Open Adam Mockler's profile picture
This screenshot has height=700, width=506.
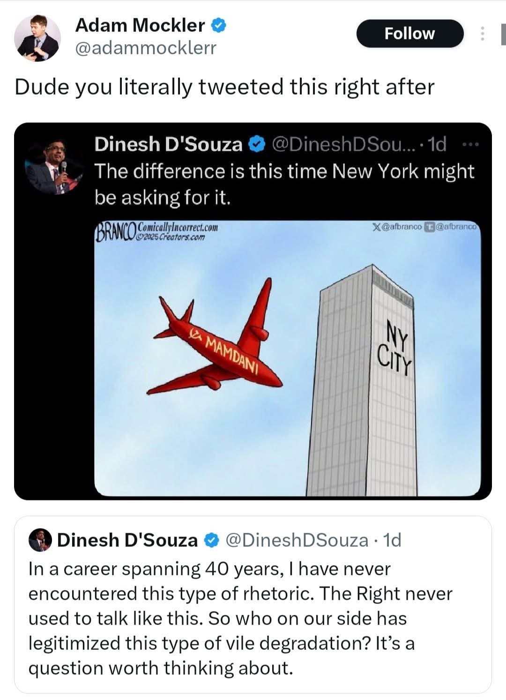(37, 38)
